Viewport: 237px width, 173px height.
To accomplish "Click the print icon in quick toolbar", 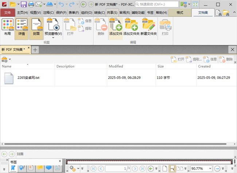I will 31,4.
